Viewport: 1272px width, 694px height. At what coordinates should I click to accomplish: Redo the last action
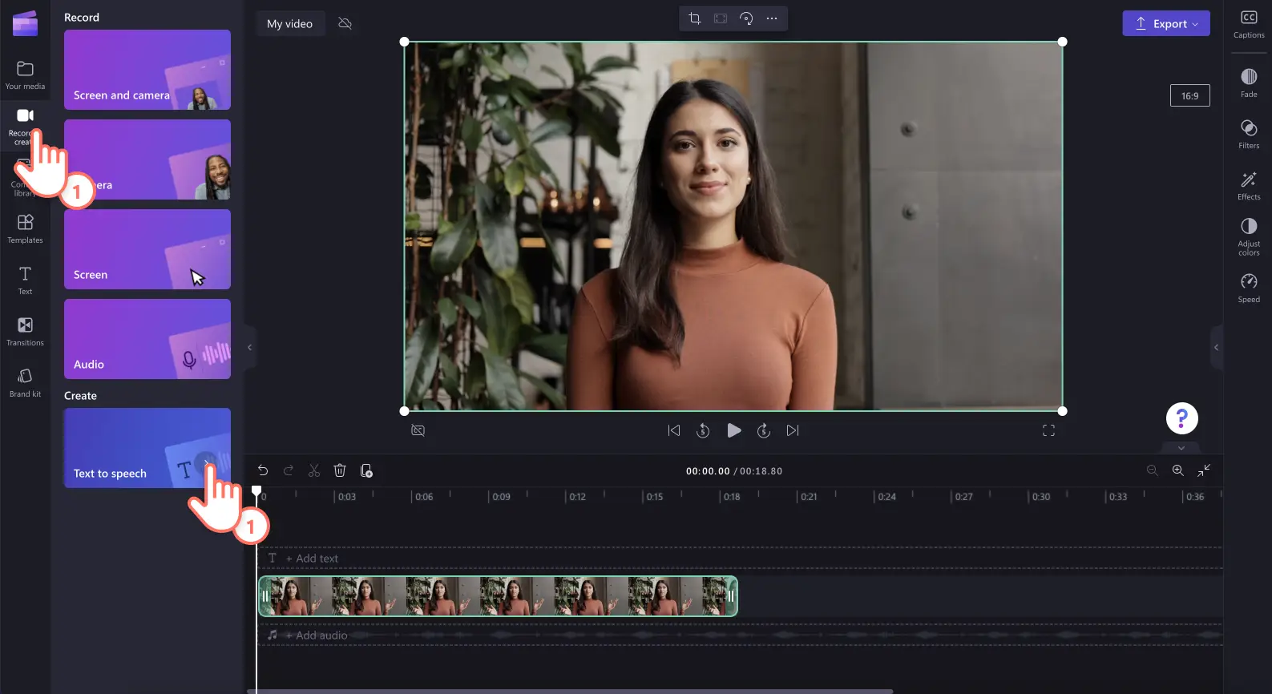(x=289, y=470)
